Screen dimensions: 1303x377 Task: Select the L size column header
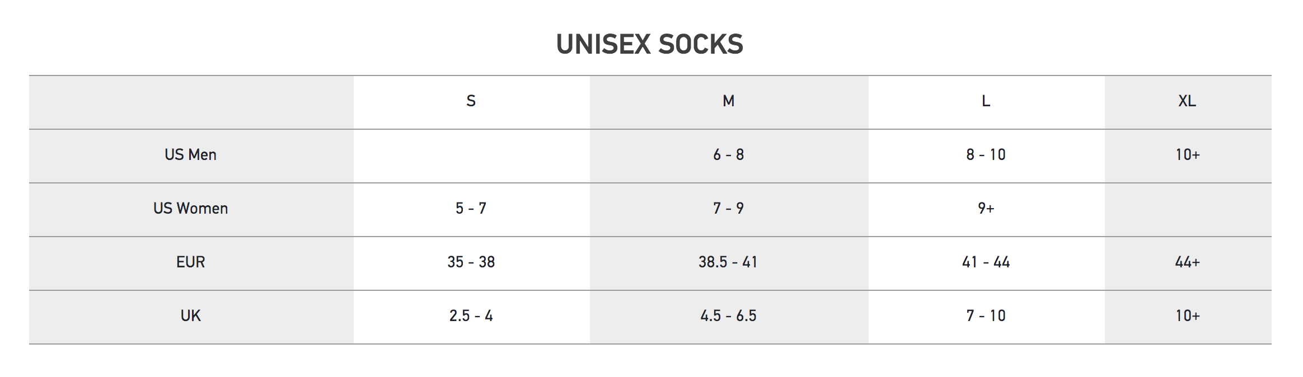pyautogui.click(x=986, y=101)
